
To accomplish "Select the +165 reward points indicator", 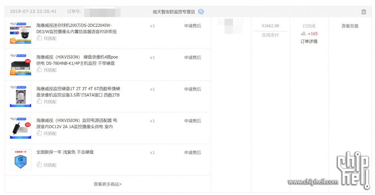I will pyautogui.click(x=309, y=34).
